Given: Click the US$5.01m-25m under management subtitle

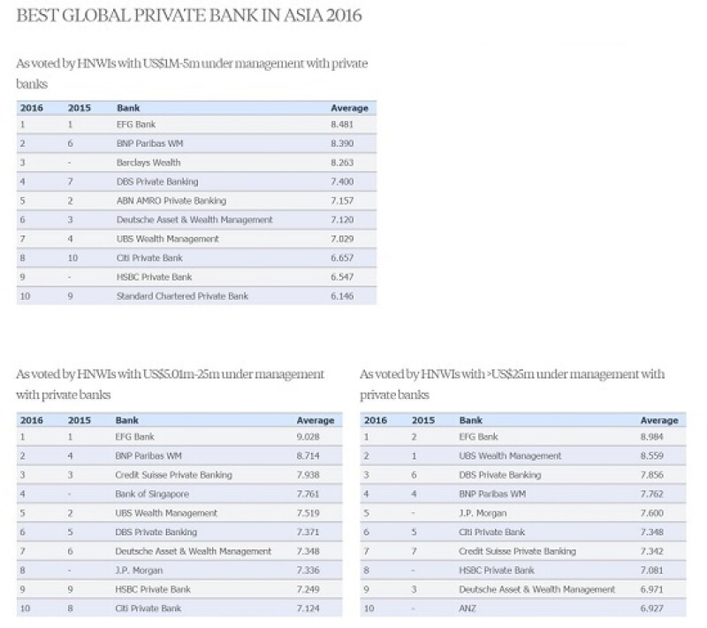Looking at the screenshot, I should tap(171, 384).
